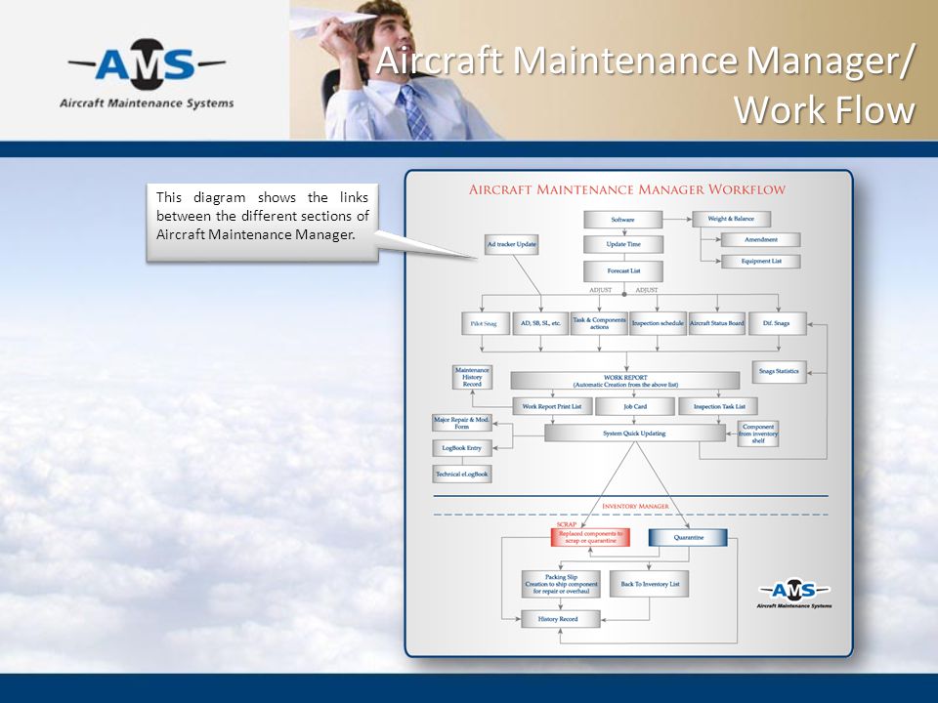Screen dimensions: 938x703
Task: Click the 'Aircraft Maintenance Manager/ Work Flow' slide title
Action: 646,84
